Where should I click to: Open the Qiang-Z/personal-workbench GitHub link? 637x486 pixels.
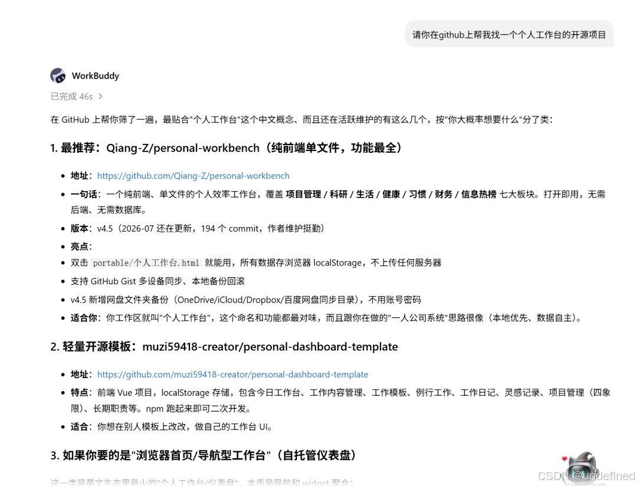(193, 176)
